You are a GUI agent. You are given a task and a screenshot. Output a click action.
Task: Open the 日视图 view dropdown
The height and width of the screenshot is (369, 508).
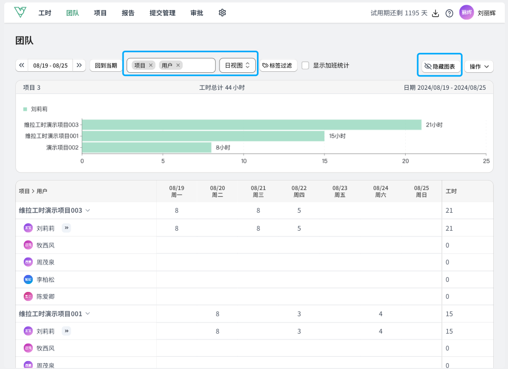(237, 65)
